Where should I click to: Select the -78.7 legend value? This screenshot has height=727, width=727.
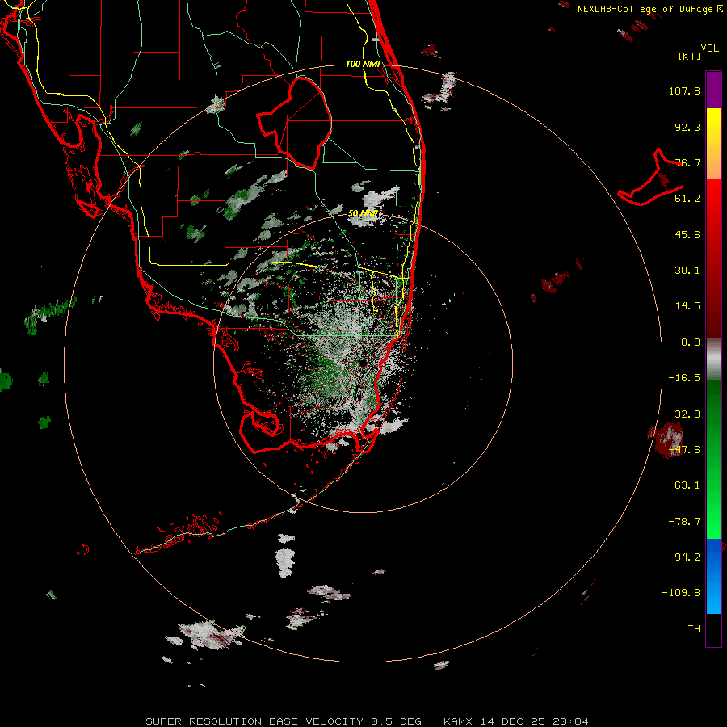click(x=684, y=522)
